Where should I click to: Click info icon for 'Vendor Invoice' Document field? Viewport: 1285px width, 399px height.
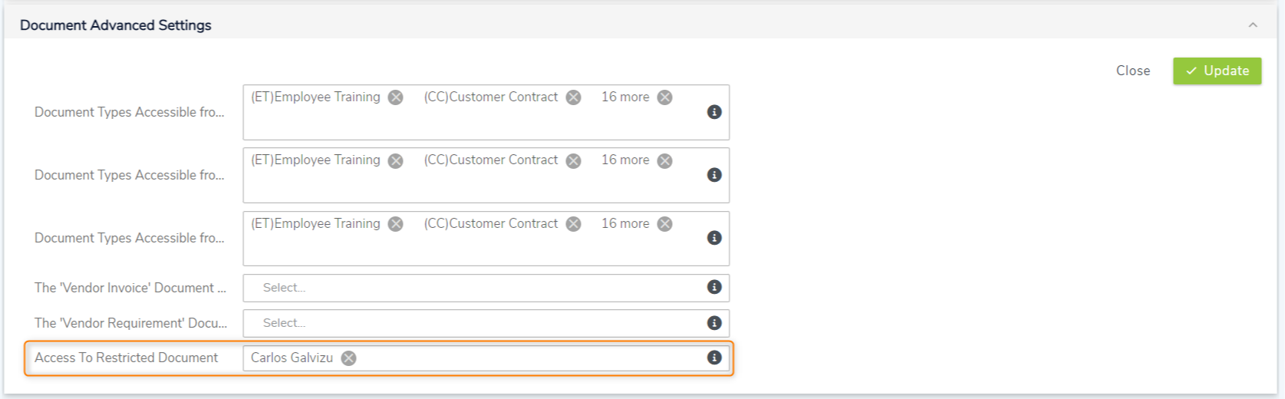click(x=714, y=287)
